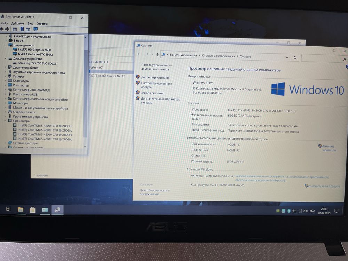The width and height of the screenshot is (348, 261).
Task: Open the Вид menu
Action: 30,23
